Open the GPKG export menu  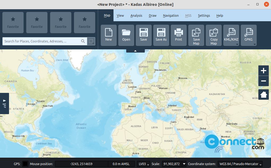coord(249,35)
